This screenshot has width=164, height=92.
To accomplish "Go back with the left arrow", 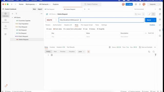I will click(12, 4).
